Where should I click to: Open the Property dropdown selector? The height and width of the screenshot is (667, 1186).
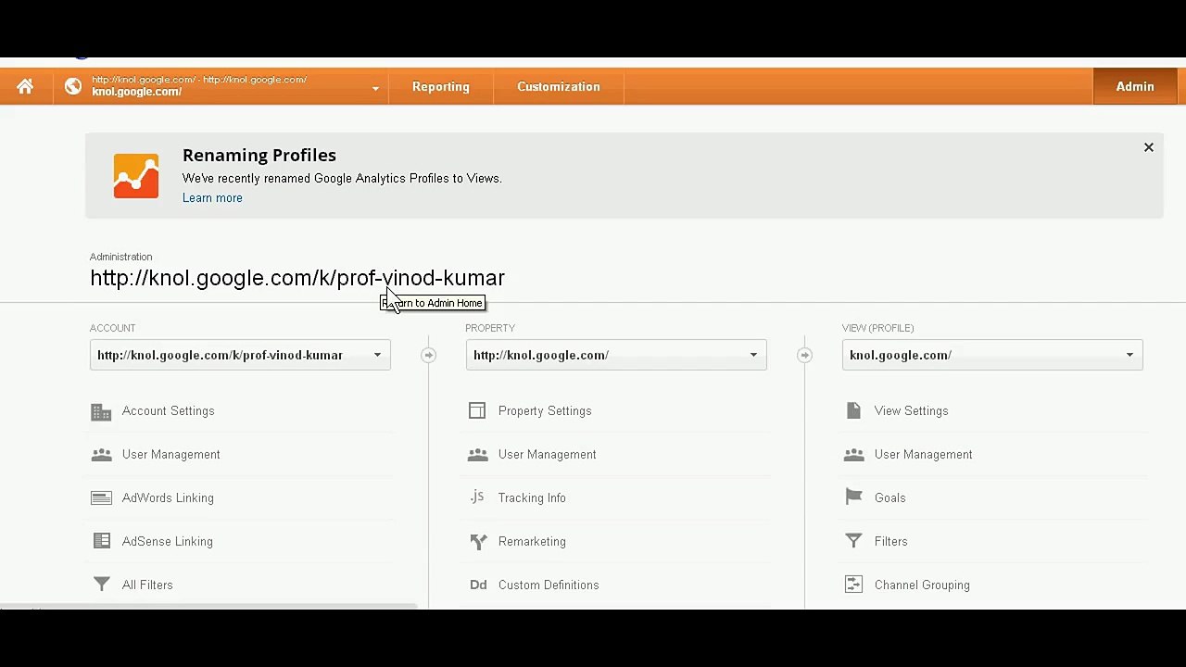[616, 355]
